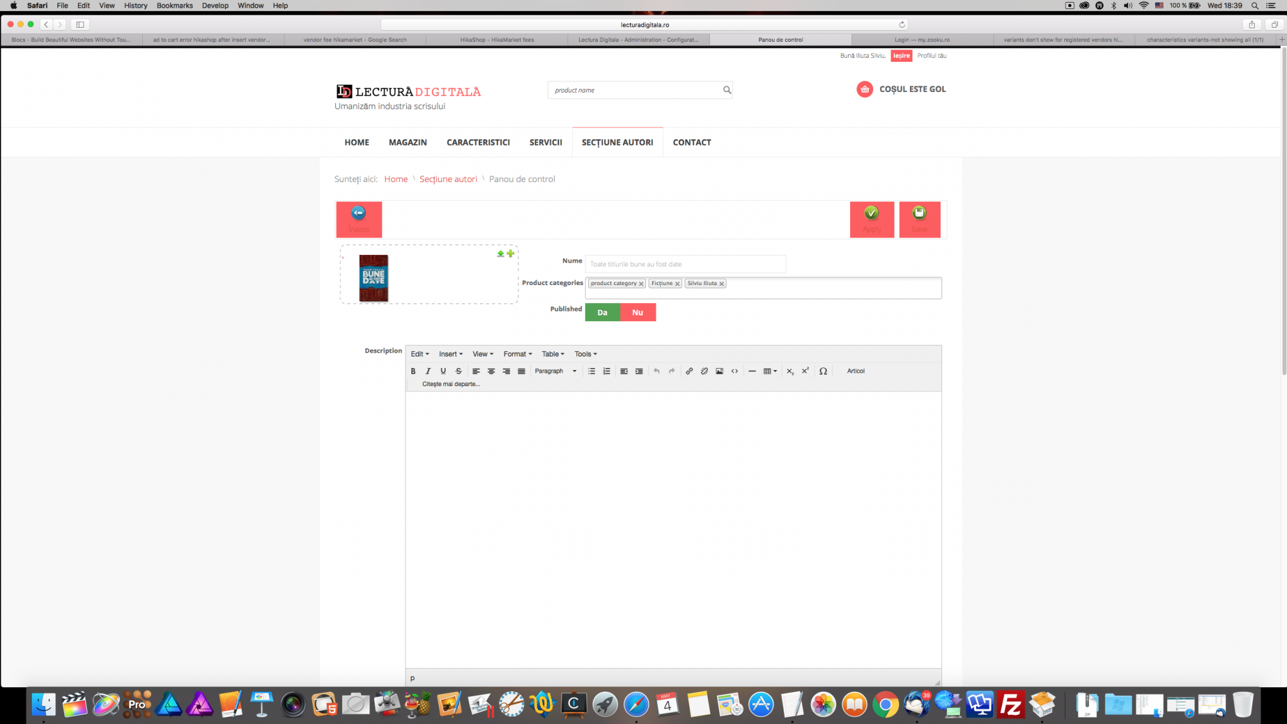Center align the text
1287x724 pixels.
[491, 371]
